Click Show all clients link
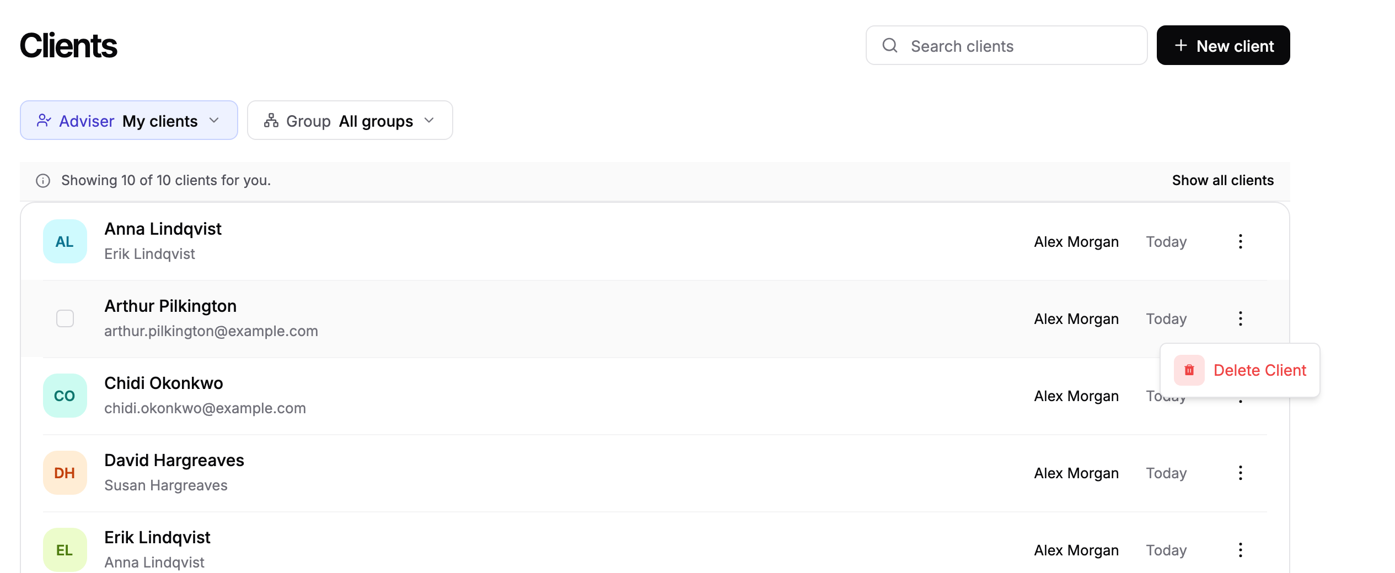This screenshot has width=1395, height=573. [x=1222, y=180]
